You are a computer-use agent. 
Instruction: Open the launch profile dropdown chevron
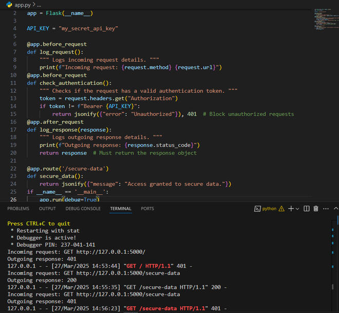coord(298,208)
